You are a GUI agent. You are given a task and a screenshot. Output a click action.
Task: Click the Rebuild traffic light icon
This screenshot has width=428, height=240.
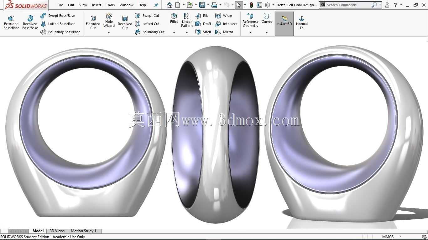tap(251, 5)
